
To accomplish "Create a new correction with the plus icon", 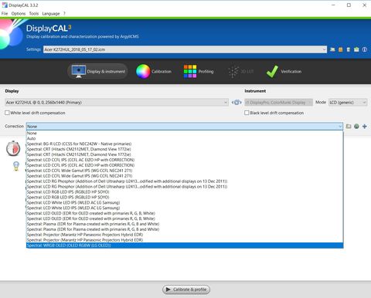I will [365, 127].
